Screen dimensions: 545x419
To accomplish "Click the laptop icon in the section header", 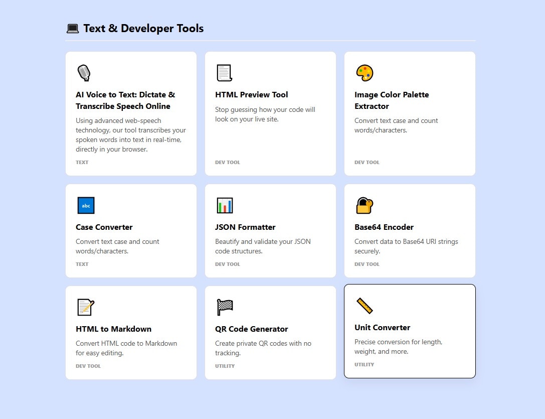I will 72,28.
